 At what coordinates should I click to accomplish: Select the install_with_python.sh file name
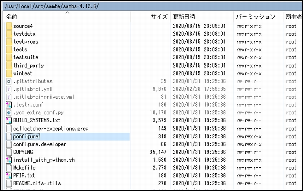(44, 160)
